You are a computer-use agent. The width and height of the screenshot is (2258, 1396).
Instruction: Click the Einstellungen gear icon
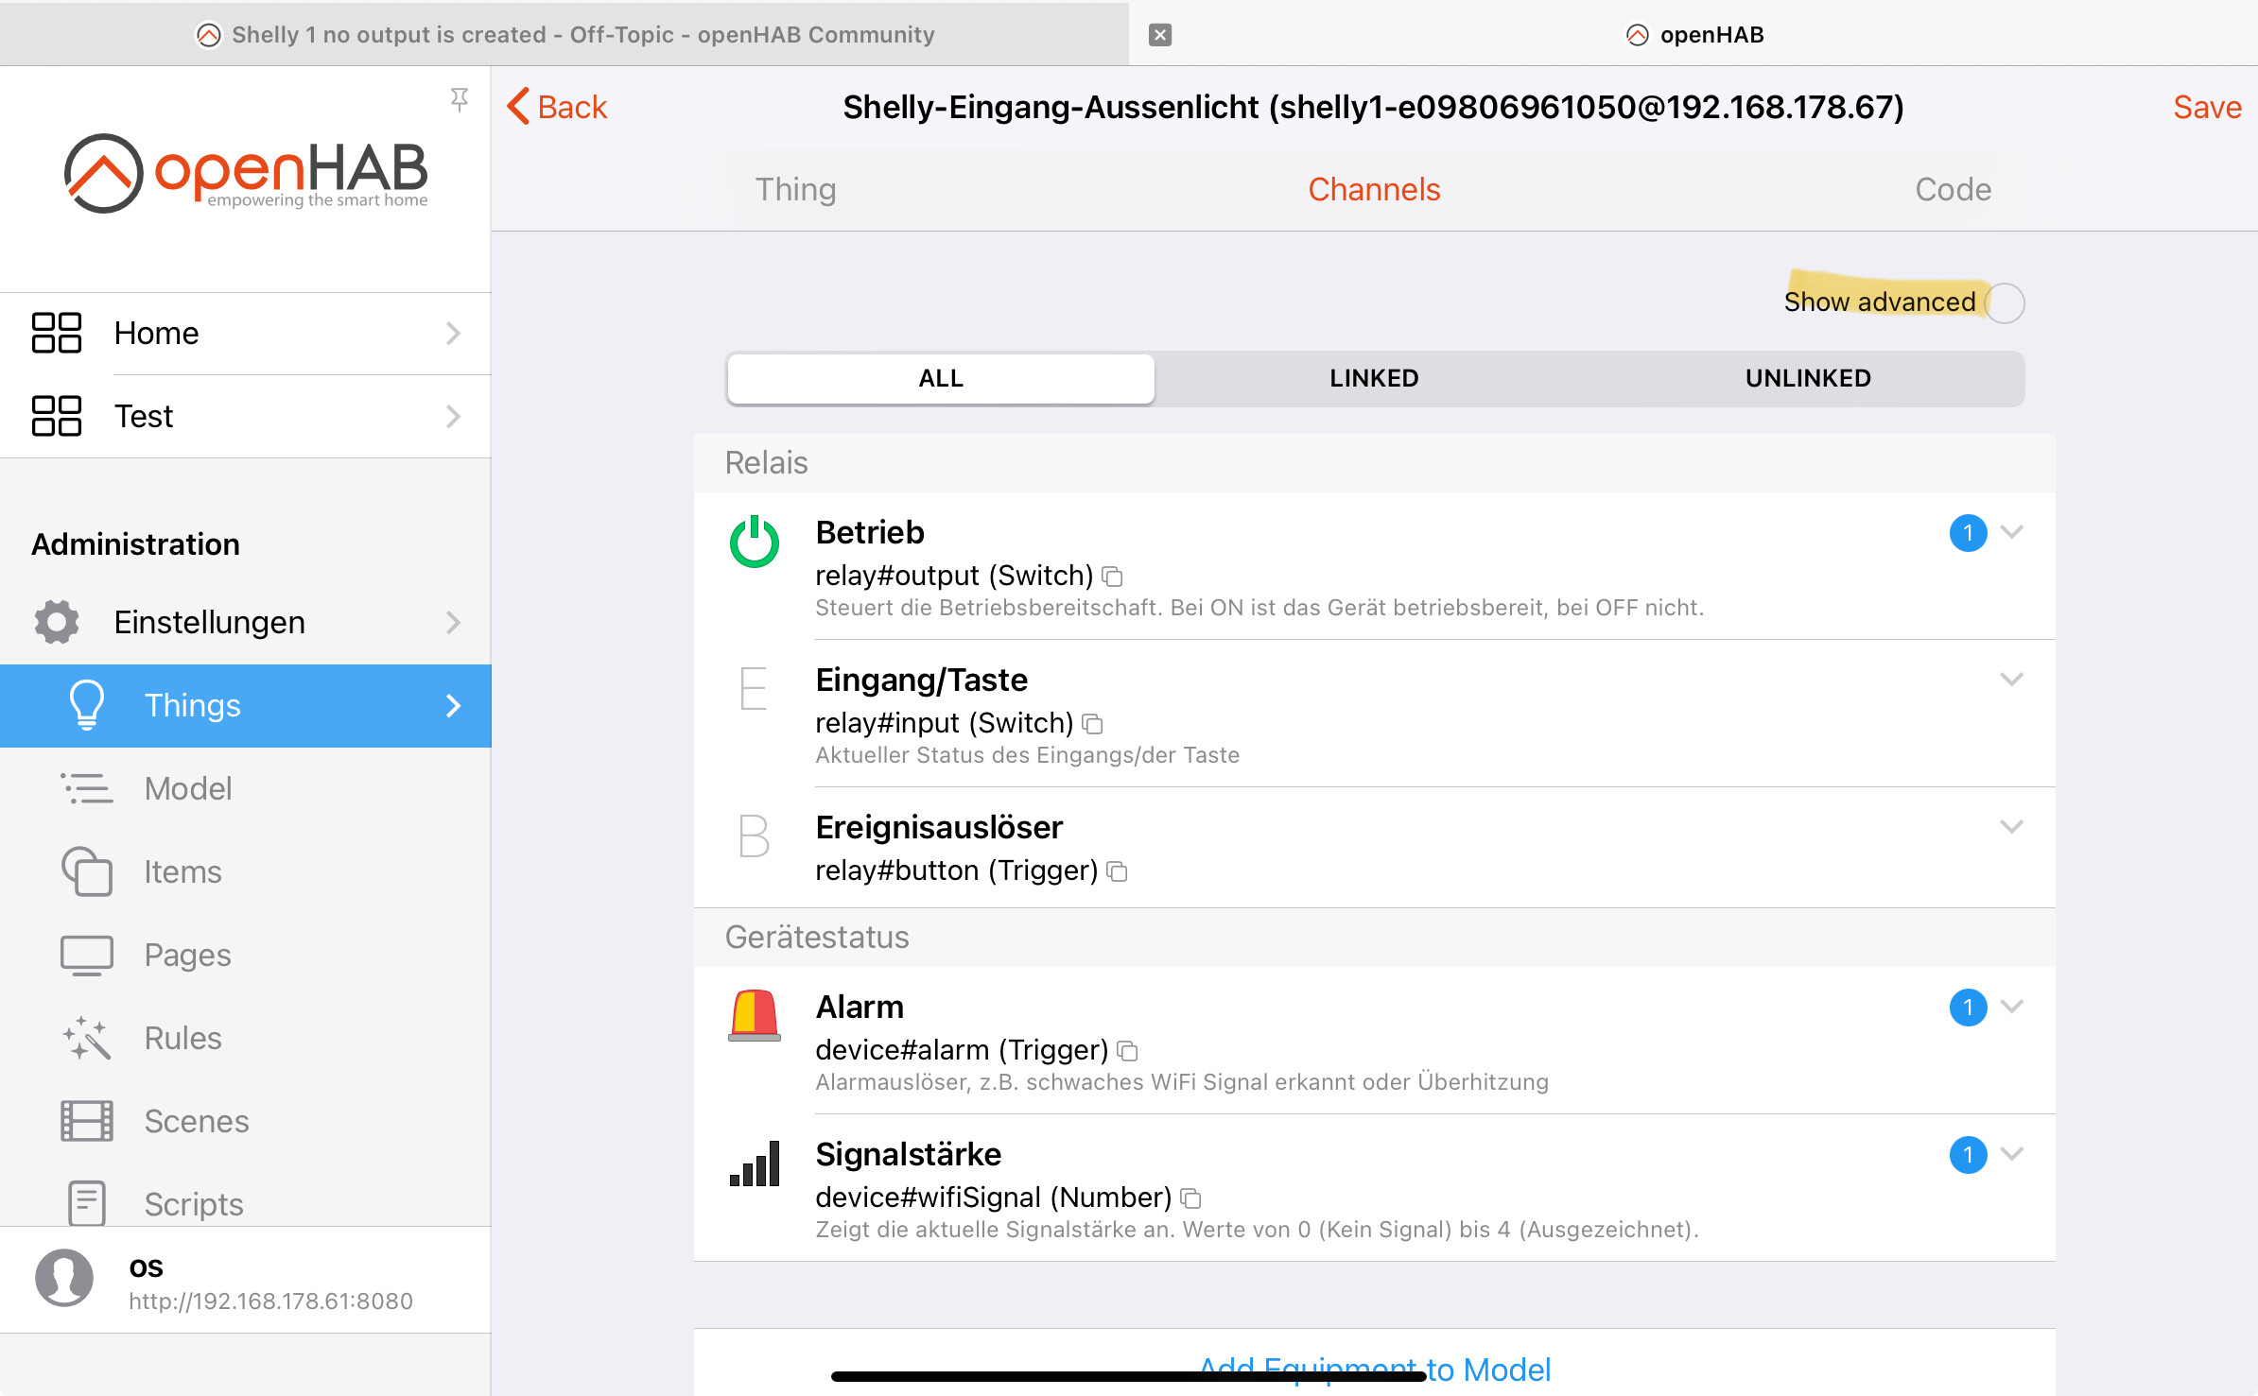[x=57, y=622]
